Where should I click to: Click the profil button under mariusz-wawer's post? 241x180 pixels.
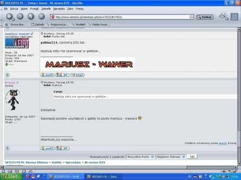pyautogui.click(x=48, y=75)
